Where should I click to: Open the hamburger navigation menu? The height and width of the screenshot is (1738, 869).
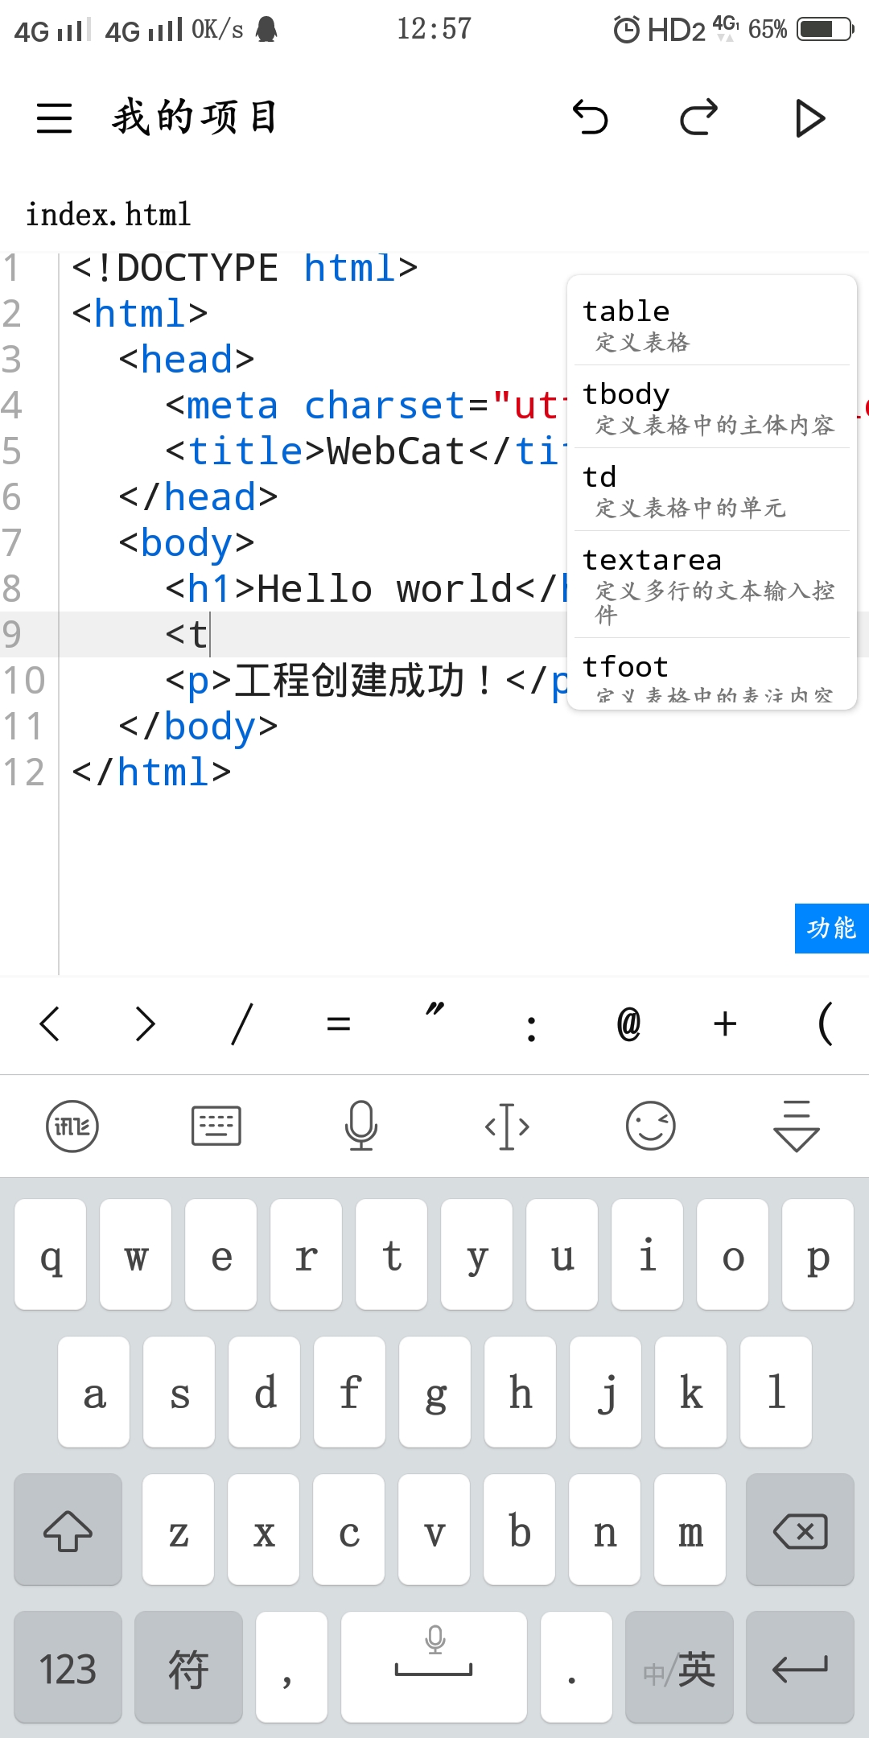tap(55, 118)
